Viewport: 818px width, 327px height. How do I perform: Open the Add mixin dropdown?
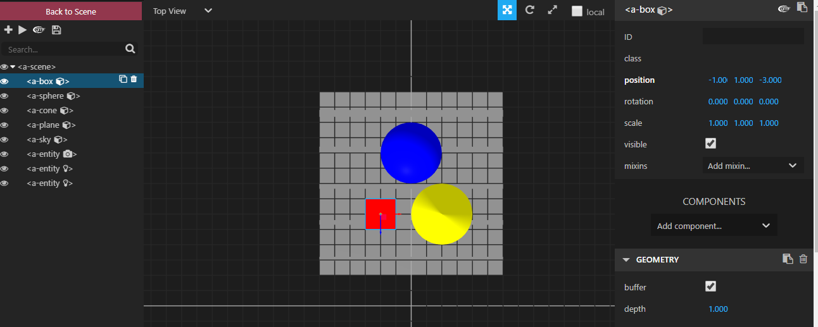753,166
